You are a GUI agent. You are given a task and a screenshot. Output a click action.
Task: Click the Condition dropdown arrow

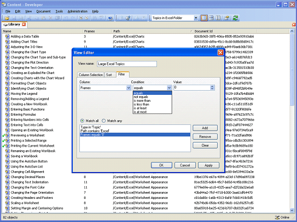click(x=169, y=88)
